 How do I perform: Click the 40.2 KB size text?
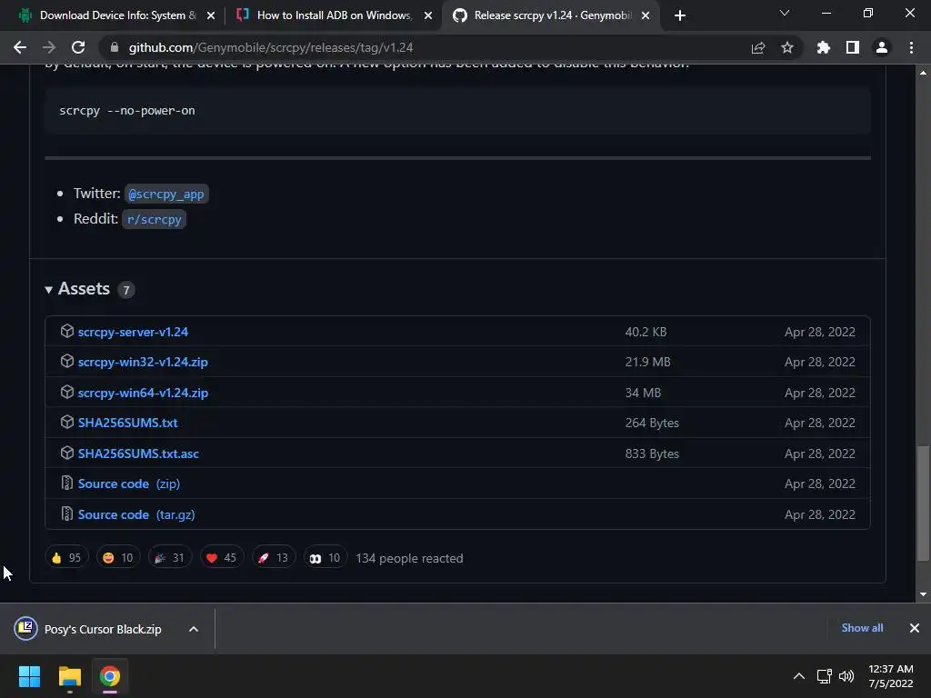pyautogui.click(x=646, y=332)
